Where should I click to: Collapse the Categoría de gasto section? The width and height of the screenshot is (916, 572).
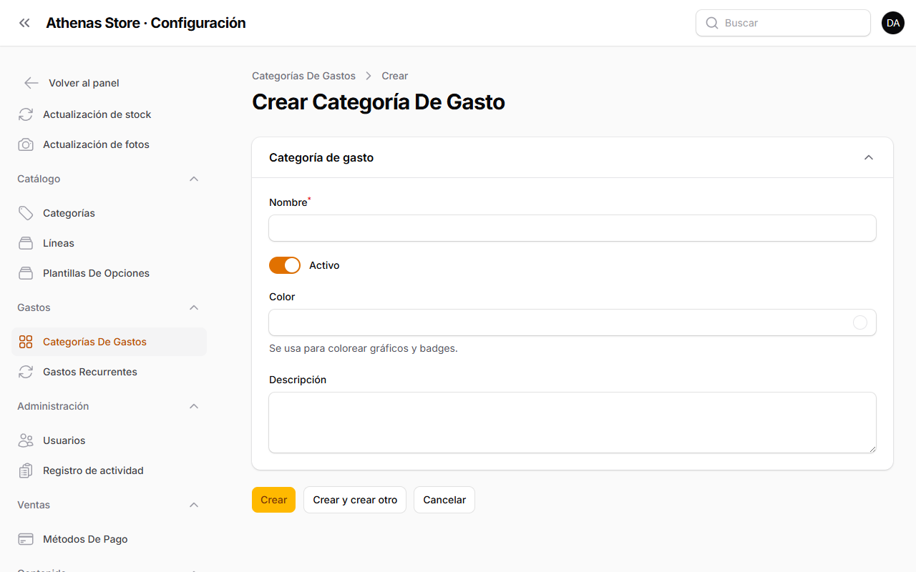tap(869, 157)
